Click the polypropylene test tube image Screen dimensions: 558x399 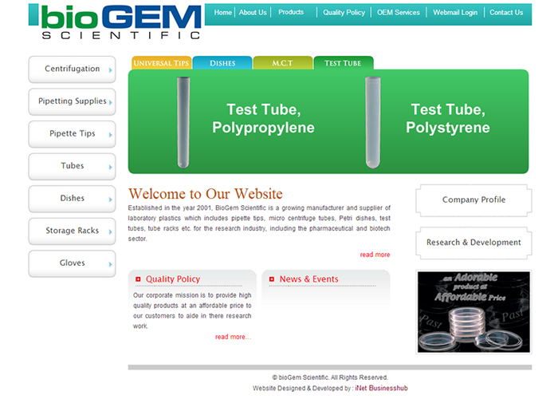pos(183,122)
